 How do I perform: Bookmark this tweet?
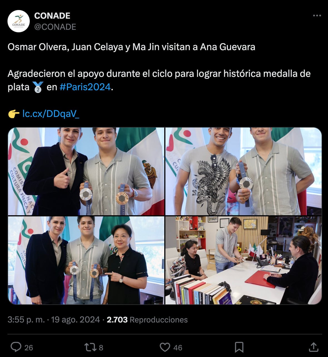pos(239,347)
